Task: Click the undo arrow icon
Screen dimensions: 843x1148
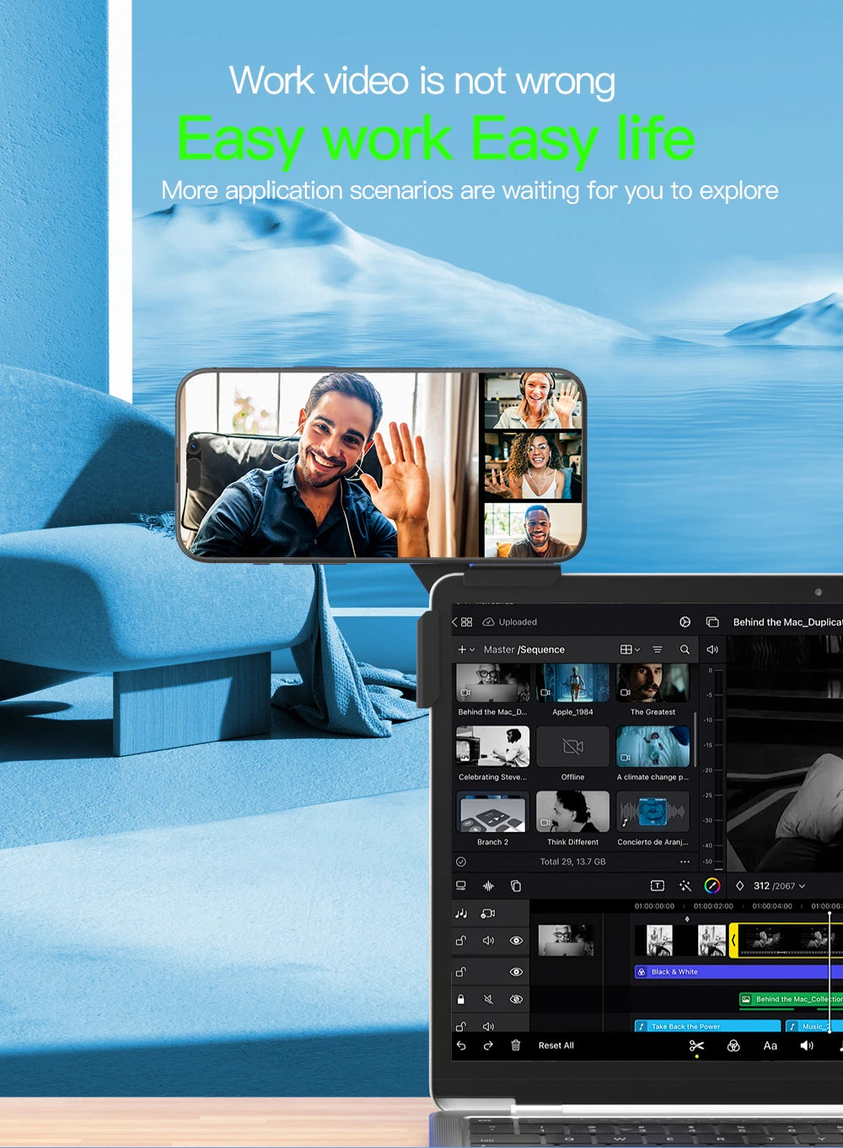Action: coord(461,1046)
